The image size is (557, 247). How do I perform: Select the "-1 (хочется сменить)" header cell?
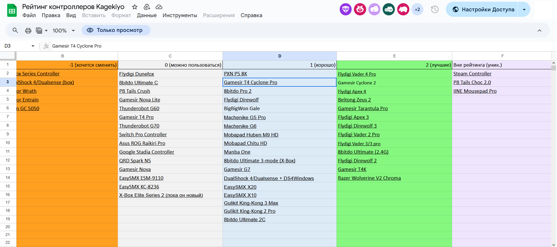(x=67, y=65)
